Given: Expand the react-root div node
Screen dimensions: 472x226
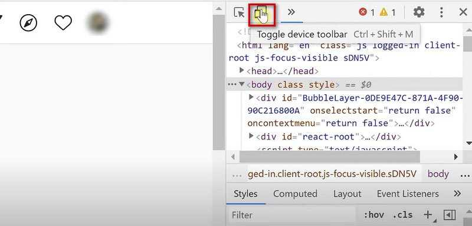Looking at the screenshot, I should point(251,136).
